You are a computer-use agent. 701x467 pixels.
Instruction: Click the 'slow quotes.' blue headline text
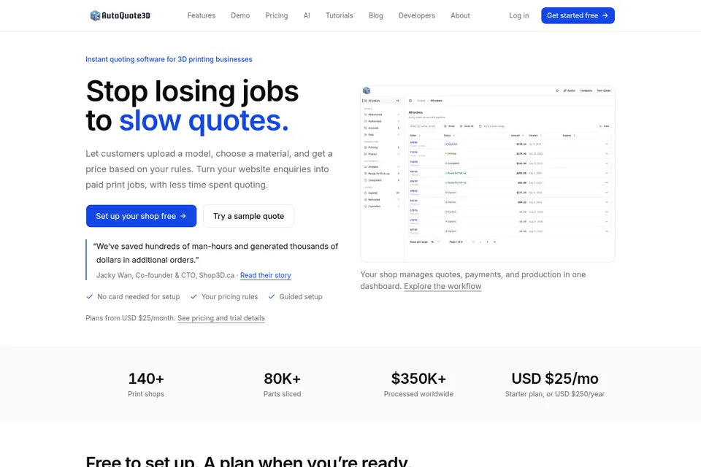click(x=204, y=120)
